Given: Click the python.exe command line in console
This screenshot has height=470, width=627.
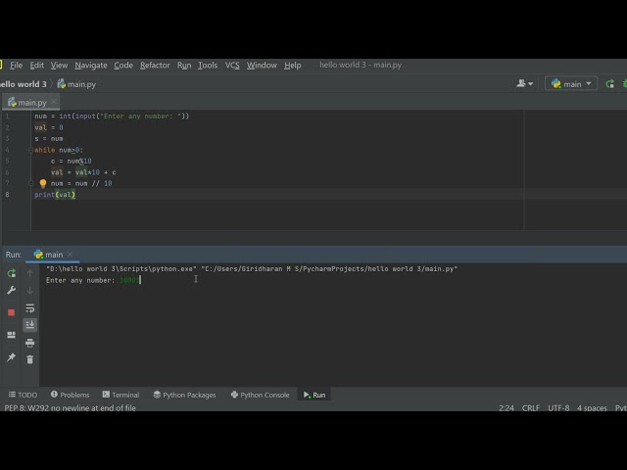Looking at the screenshot, I should coord(252,269).
